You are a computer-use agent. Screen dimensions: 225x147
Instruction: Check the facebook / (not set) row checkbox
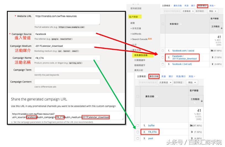163,64
